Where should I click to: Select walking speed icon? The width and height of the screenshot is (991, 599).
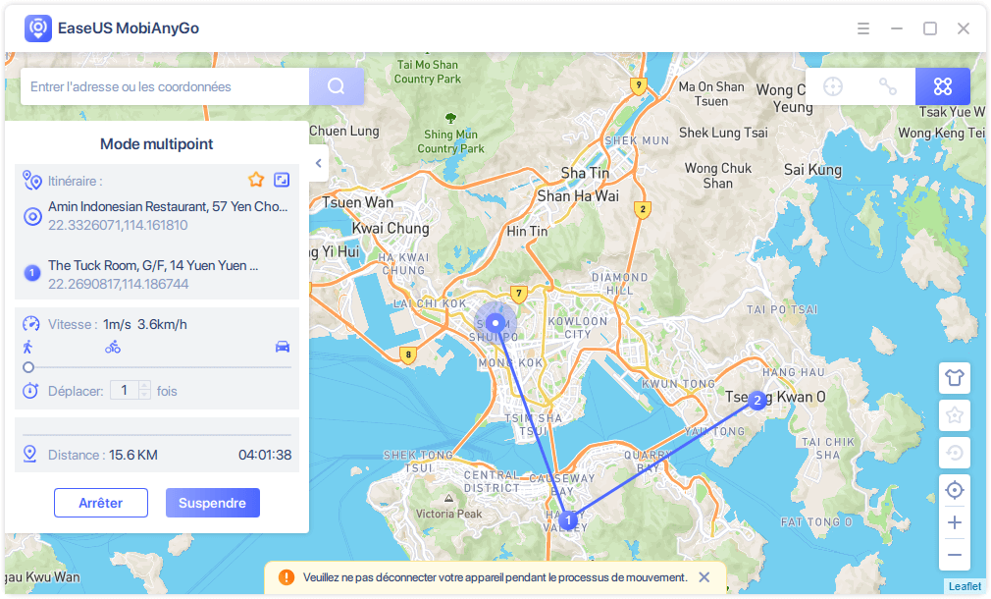pos(28,347)
